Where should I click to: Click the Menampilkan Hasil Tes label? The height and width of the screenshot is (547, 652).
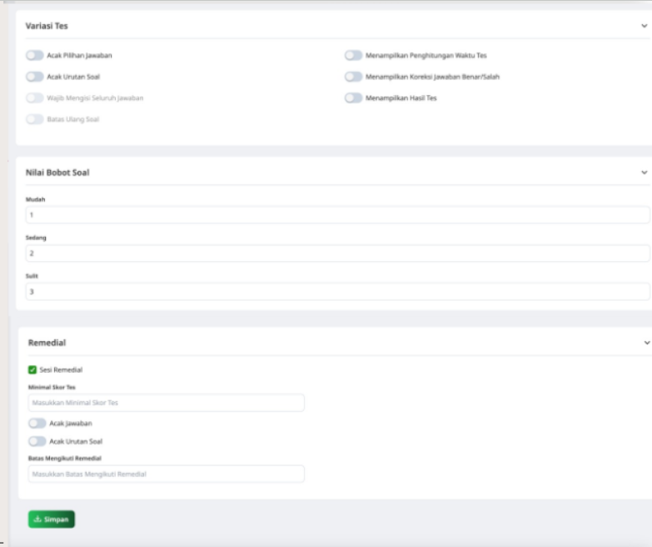click(x=401, y=98)
